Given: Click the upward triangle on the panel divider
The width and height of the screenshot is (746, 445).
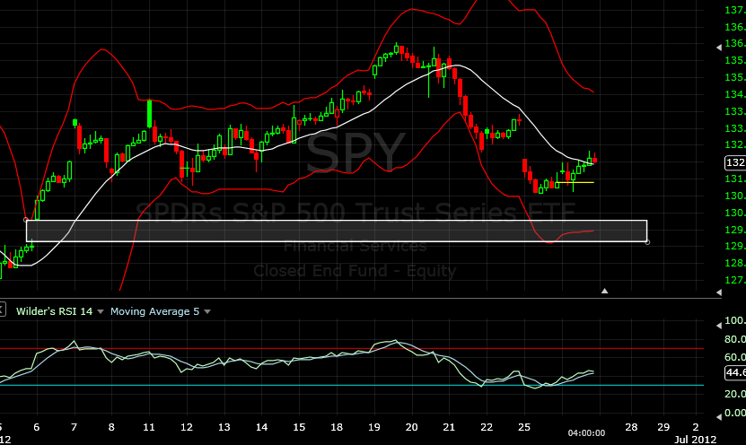Looking at the screenshot, I should pyautogui.click(x=604, y=291).
